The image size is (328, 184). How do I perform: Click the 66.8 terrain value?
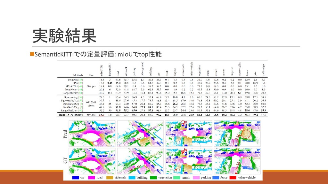pos(216,115)
